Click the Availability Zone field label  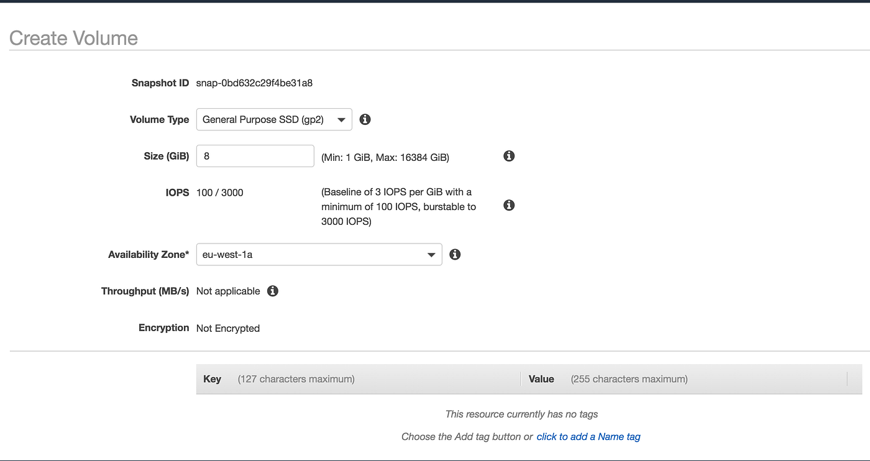149,254
